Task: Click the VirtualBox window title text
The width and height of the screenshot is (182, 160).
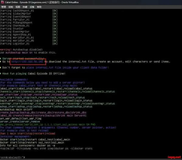Action: coord(42,2)
